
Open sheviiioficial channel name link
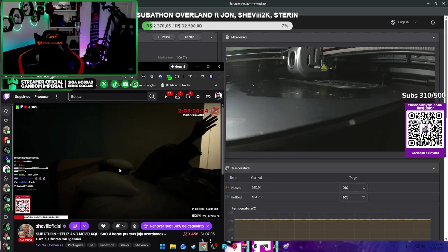point(49,226)
